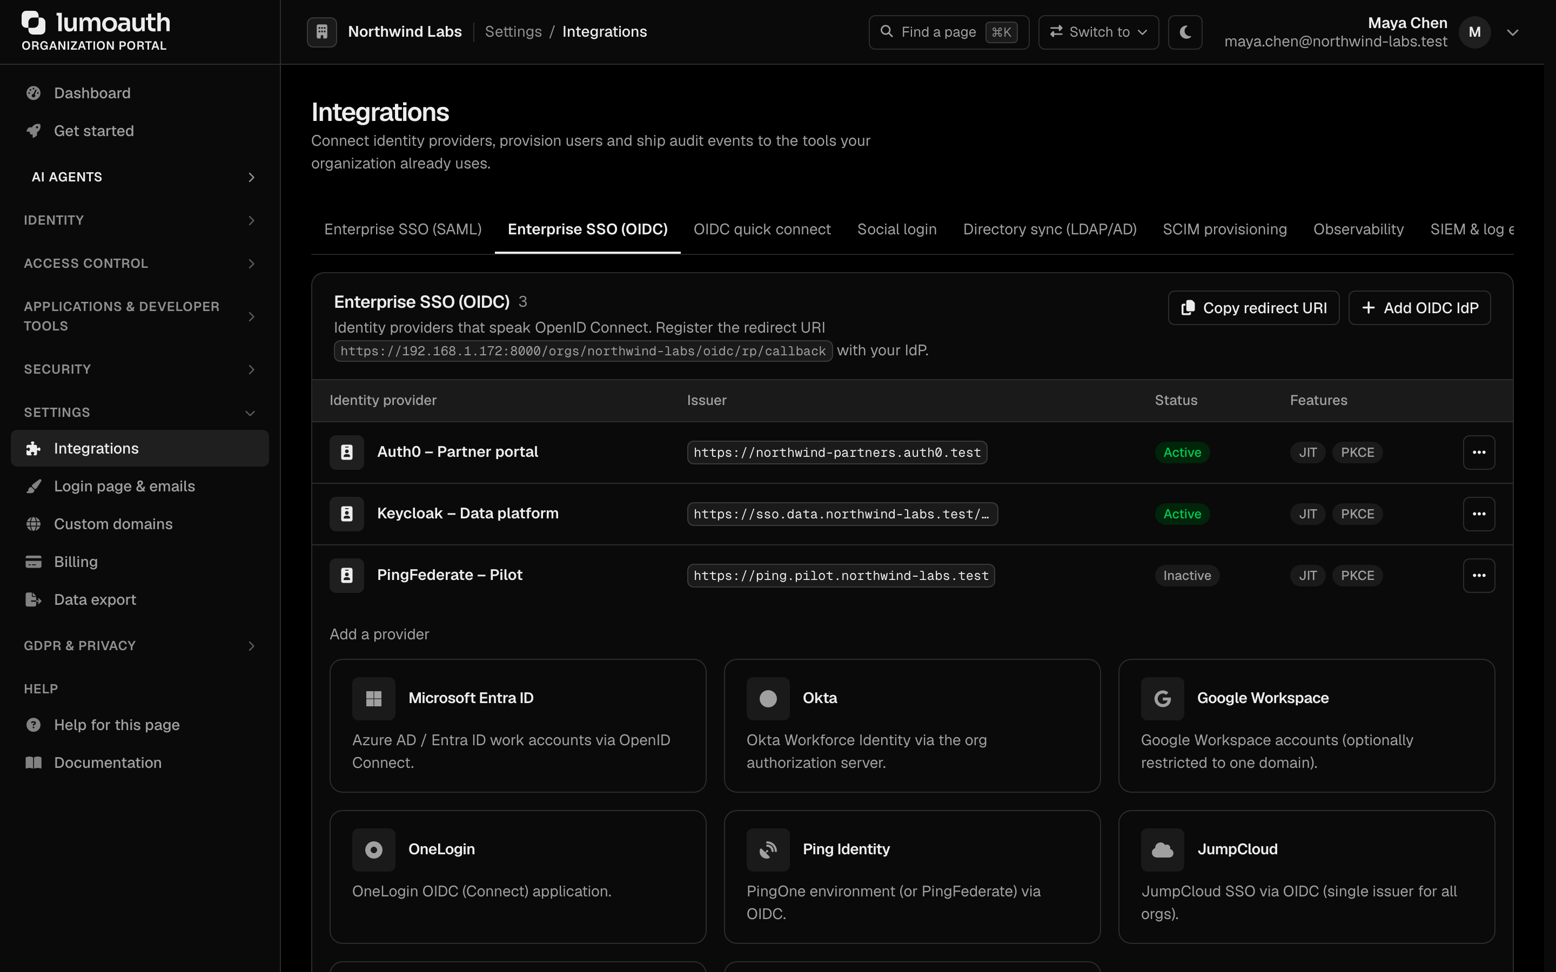Image resolution: width=1556 pixels, height=972 pixels.
Task: Expand the Access Control section
Action: tap(139, 264)
